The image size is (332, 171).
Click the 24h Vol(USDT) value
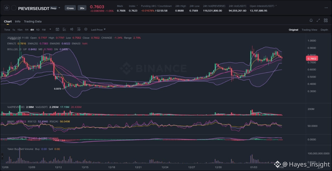coord(237,11)
